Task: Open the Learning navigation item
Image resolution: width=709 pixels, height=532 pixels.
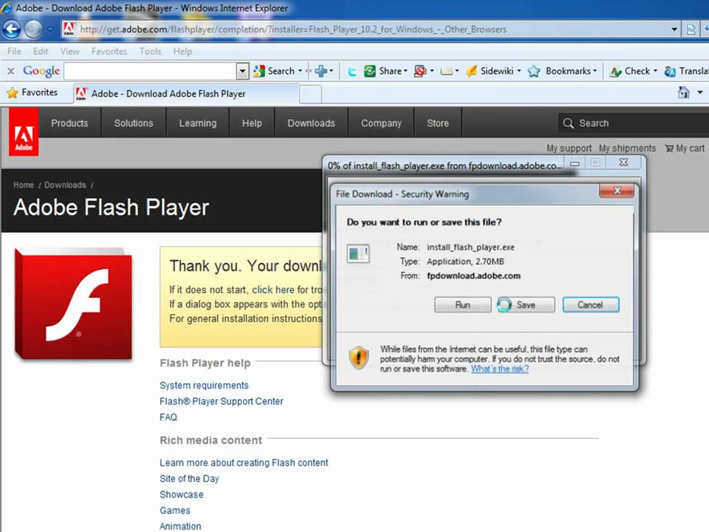Action: [198, 123]
